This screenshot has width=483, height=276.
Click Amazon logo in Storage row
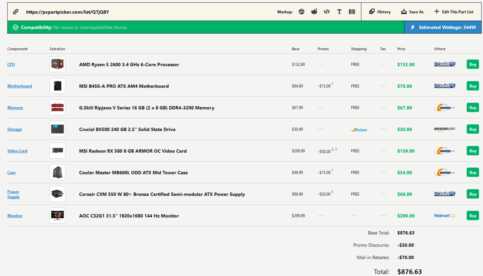tap(445, 129)
